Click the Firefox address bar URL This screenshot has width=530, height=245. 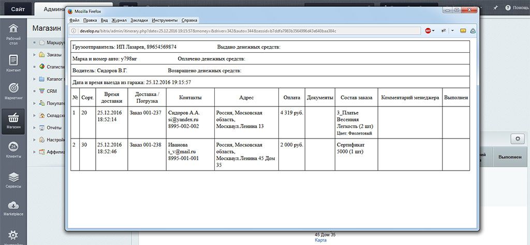(208, 30)
